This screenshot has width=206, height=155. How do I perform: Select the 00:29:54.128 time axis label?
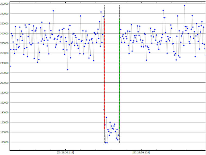click(x=141, y=152)
